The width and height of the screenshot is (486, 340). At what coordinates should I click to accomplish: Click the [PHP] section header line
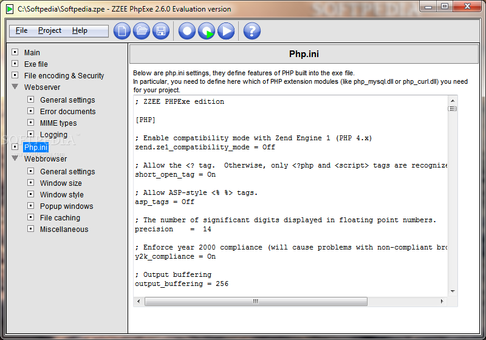[145, 120]
